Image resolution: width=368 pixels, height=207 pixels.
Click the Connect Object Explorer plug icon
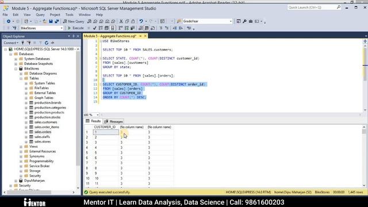[x=23, y=43]
